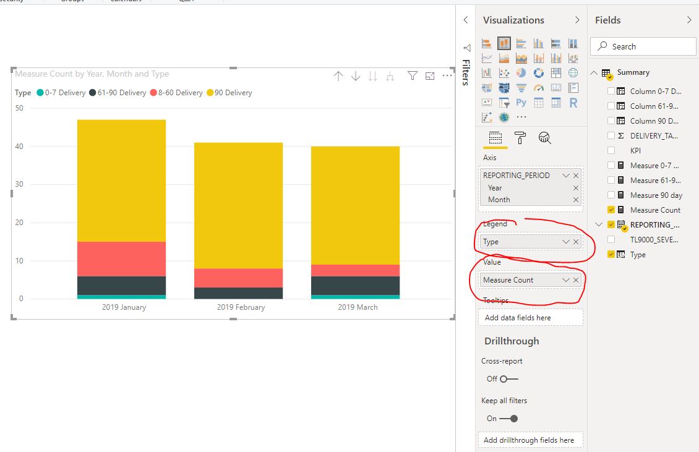
Task: Open Measure Count value field dropdown
Action: tap(566, 280)
